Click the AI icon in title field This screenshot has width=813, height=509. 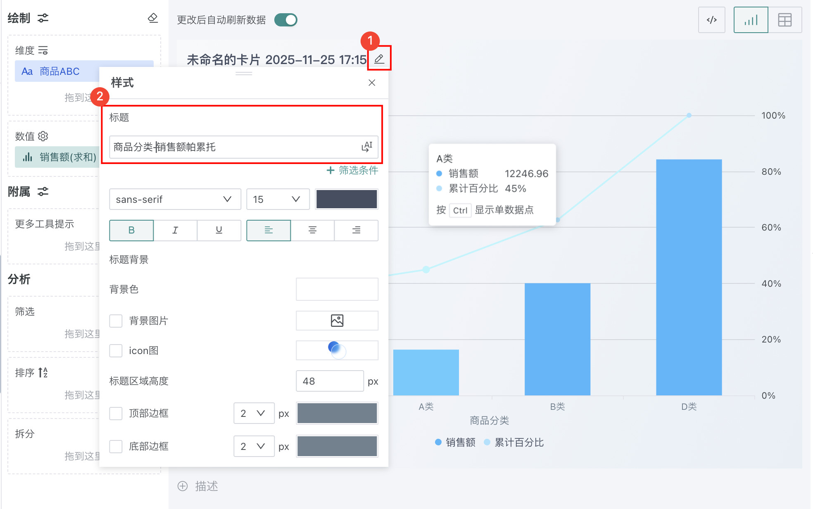point(367,147)
